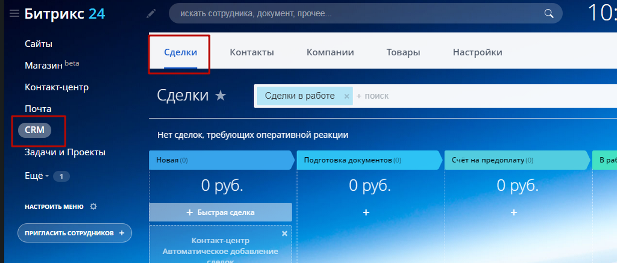The height and width of the screenshot is (263, 617).
Task: Select CRM in the left menu
Action: coord(34,130)
